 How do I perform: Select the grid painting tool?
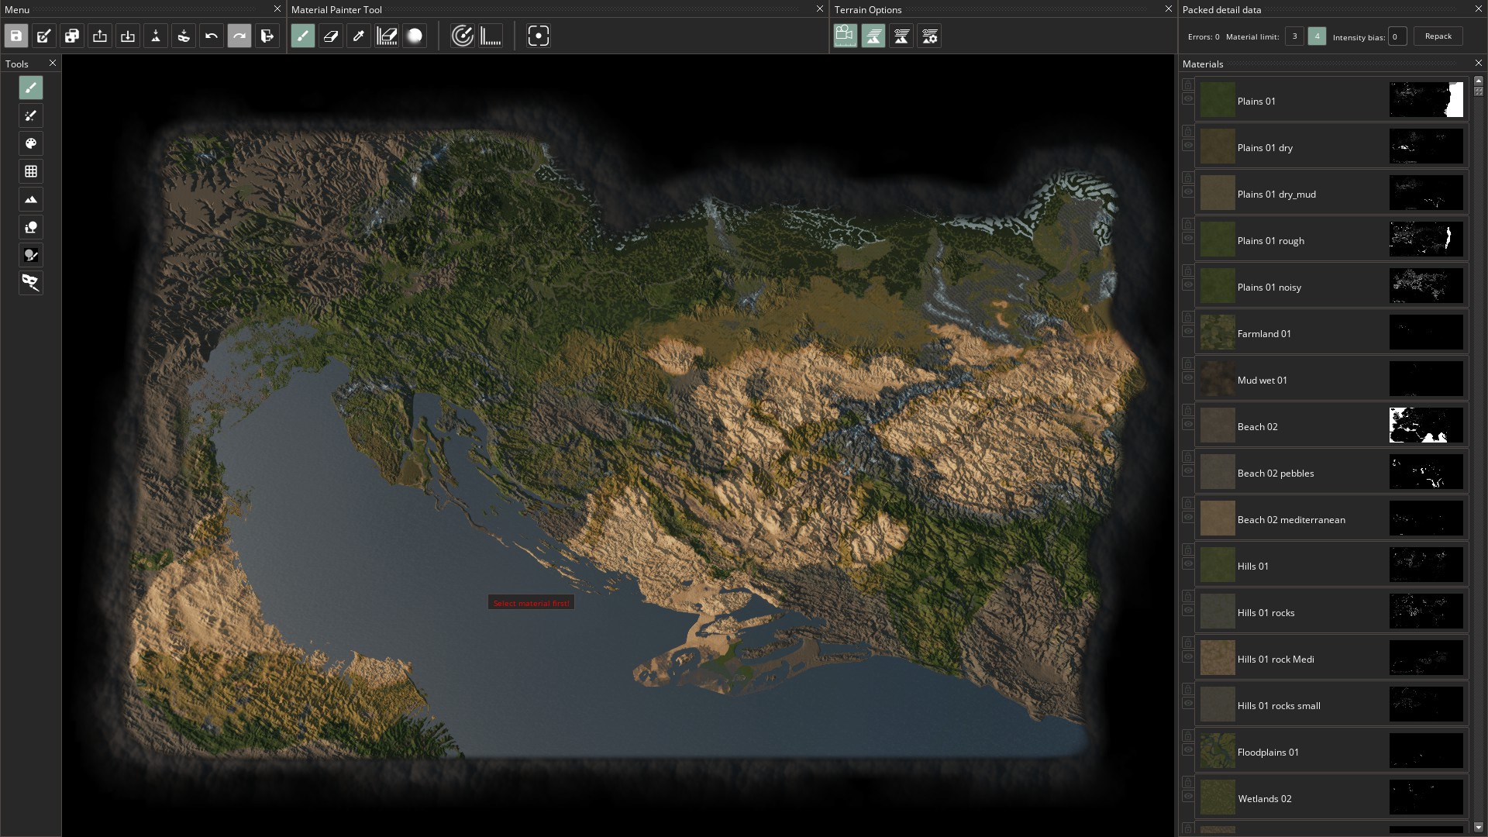[31, 171]
